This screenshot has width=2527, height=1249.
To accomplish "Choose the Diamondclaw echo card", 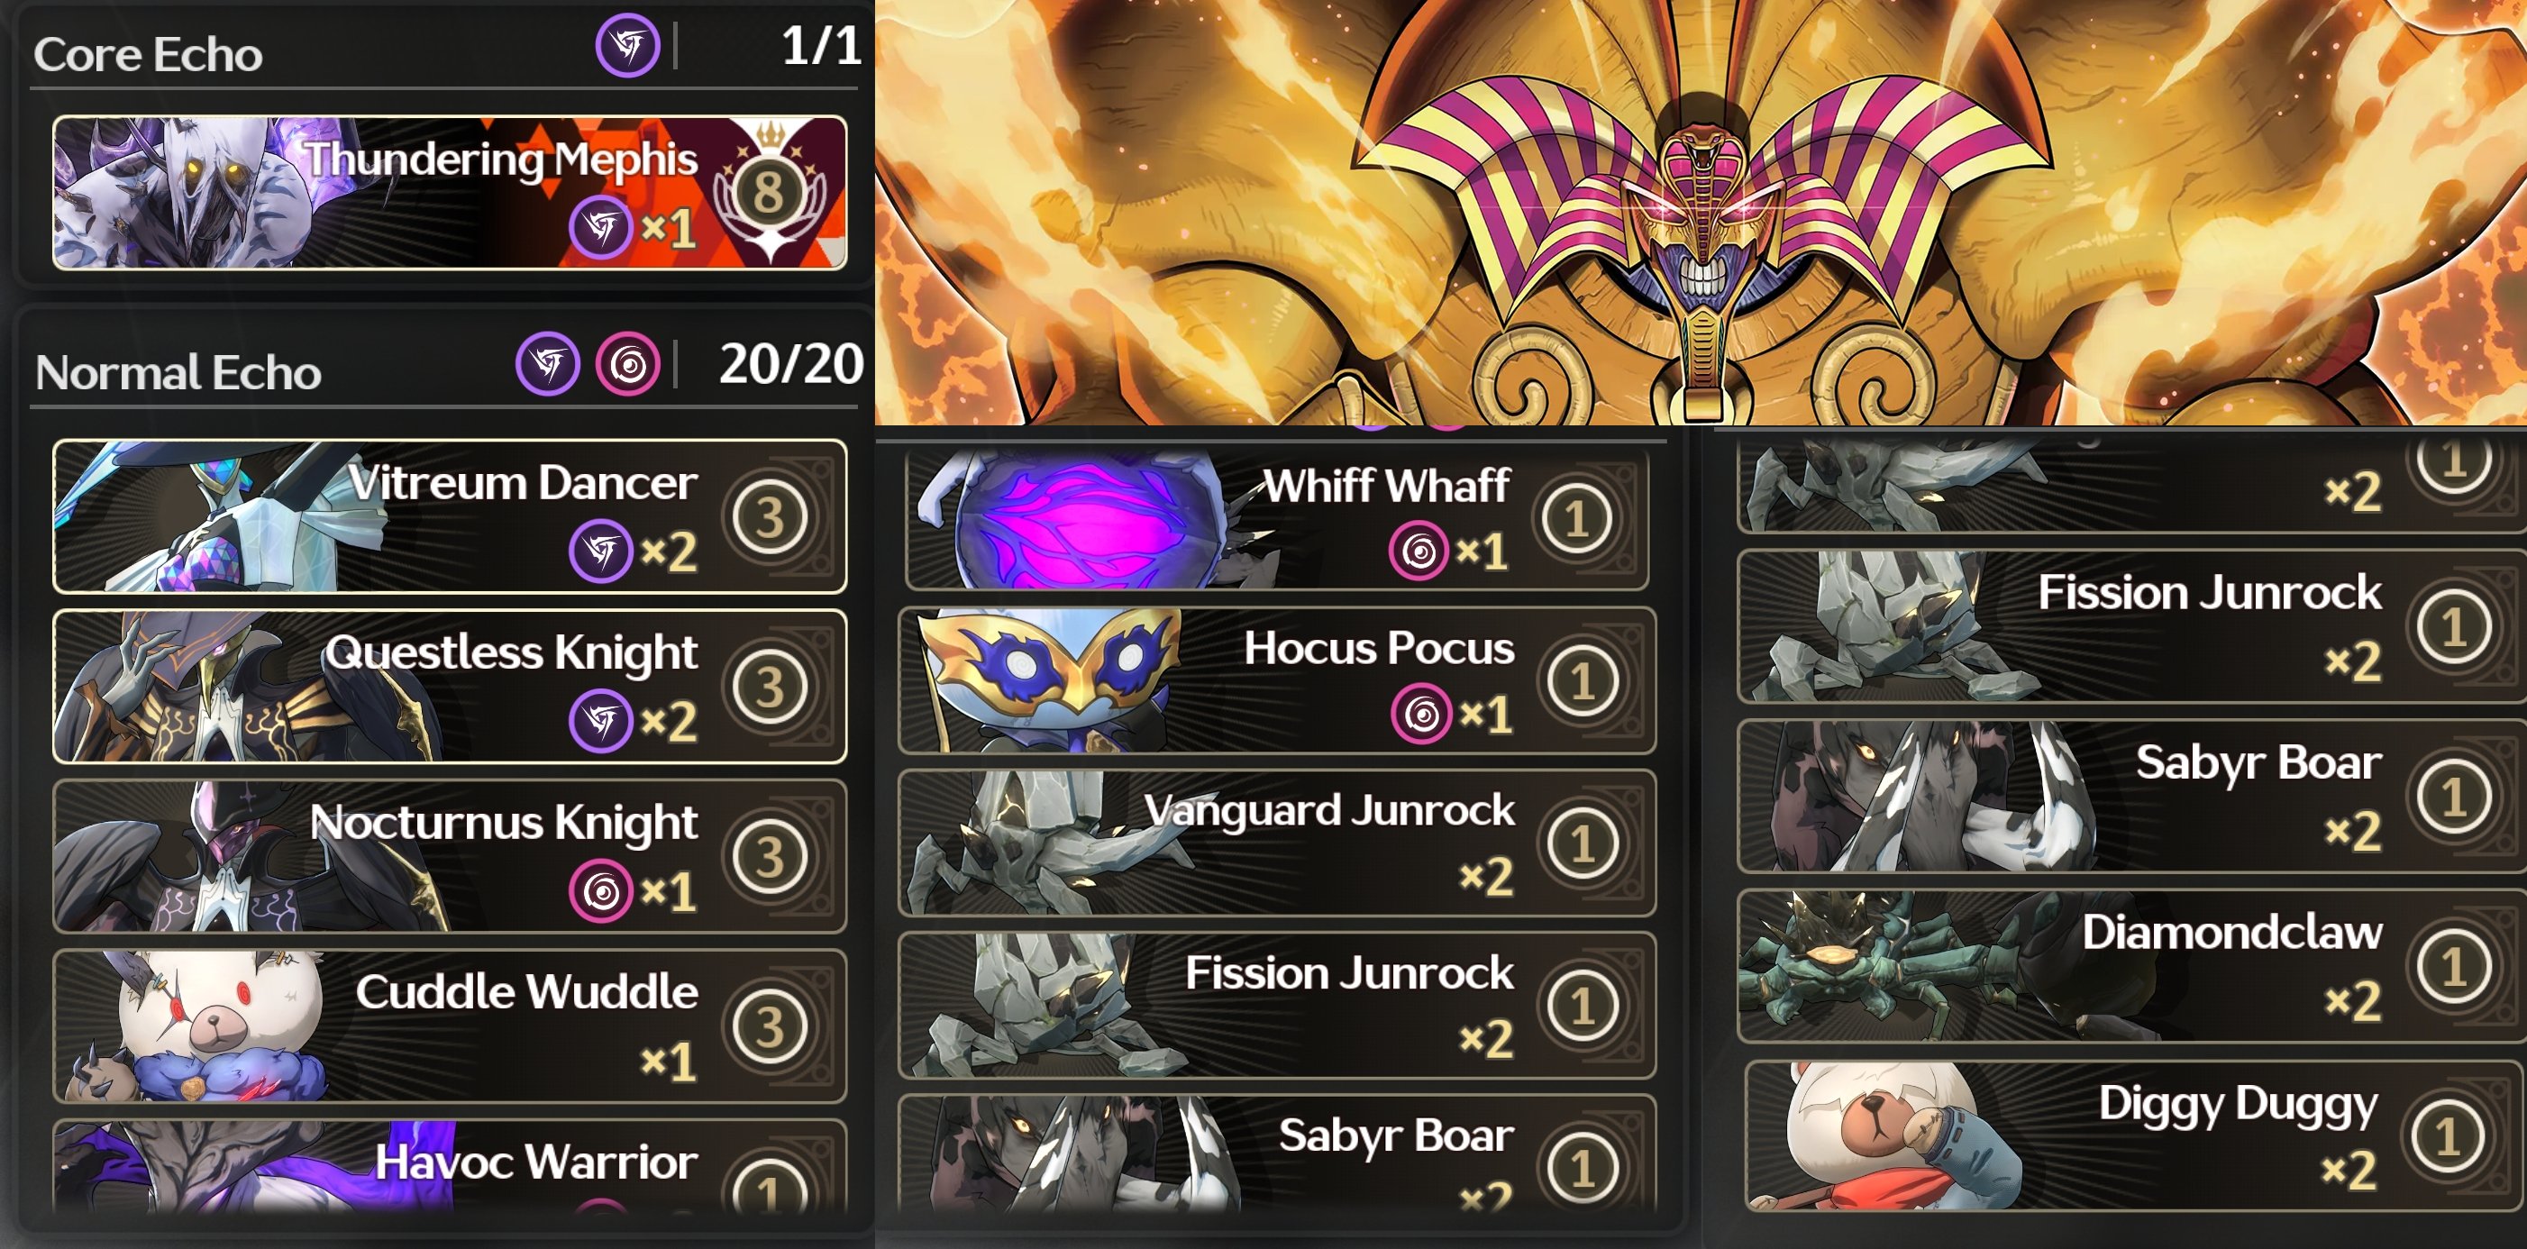I will (2132, 966).
